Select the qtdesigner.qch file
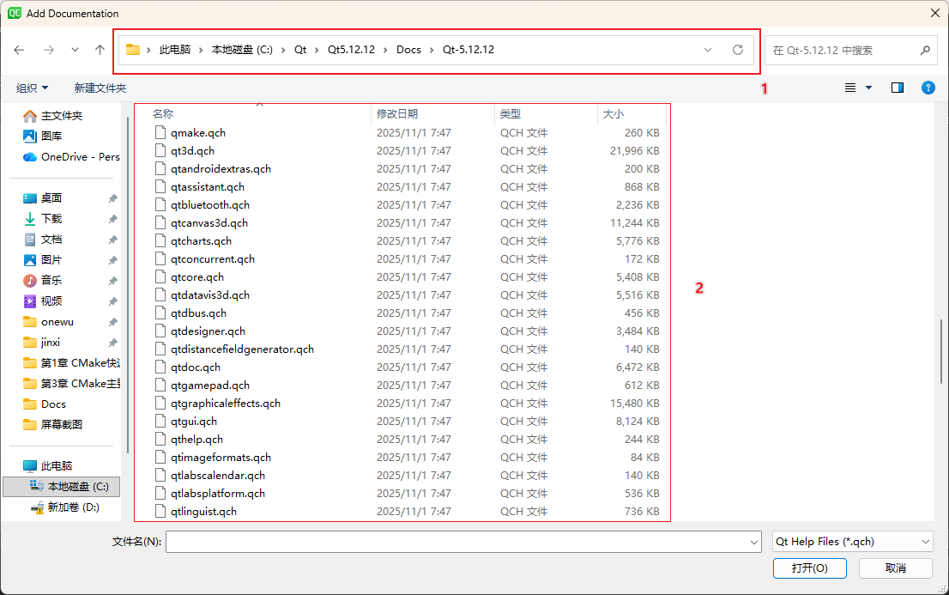The width and height of the screenshot is (949, 595). pyautogui.click(x=209, y=331)
